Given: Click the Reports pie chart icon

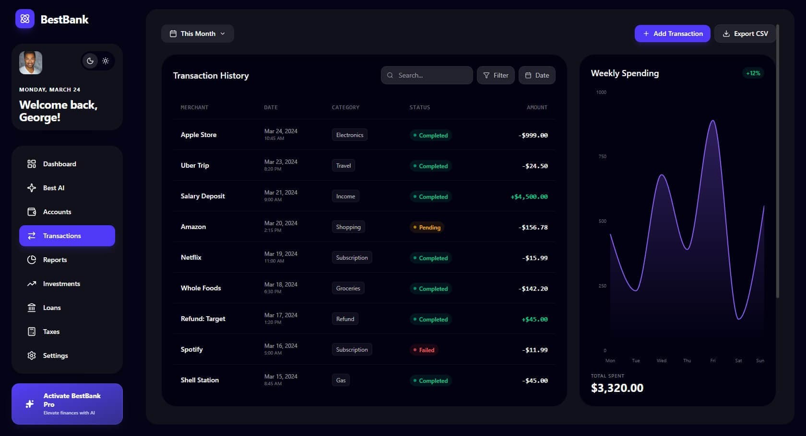Looking at the screenshot, I should 32,260.
